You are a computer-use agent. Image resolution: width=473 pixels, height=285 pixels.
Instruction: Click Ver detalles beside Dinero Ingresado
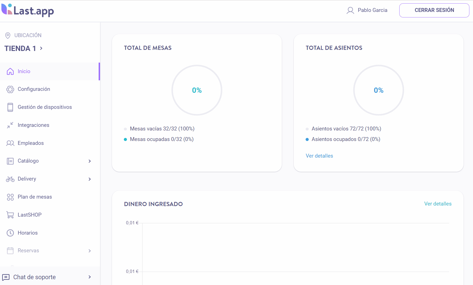438,204
